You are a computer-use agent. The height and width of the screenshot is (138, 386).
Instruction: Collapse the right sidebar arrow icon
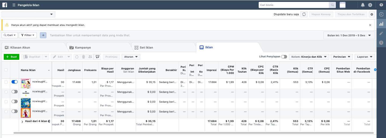coord(381,14)
